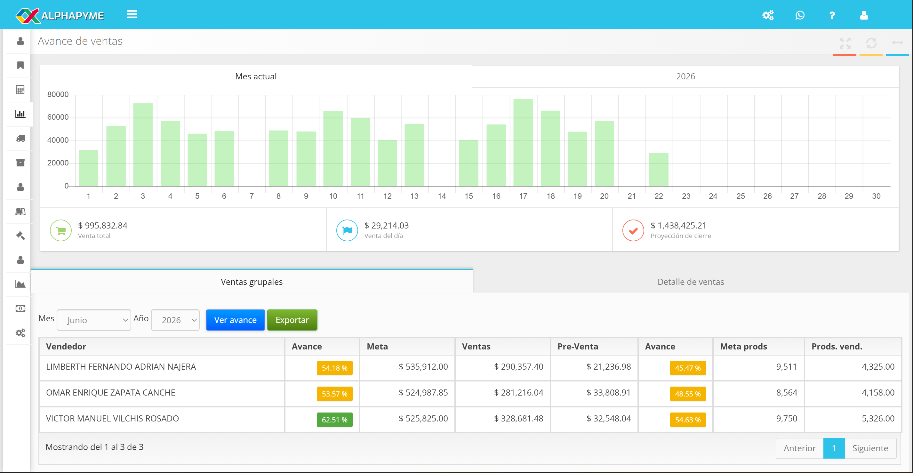
Task: Click the top sidebar user icon
Action: click(x=20, y=41)
